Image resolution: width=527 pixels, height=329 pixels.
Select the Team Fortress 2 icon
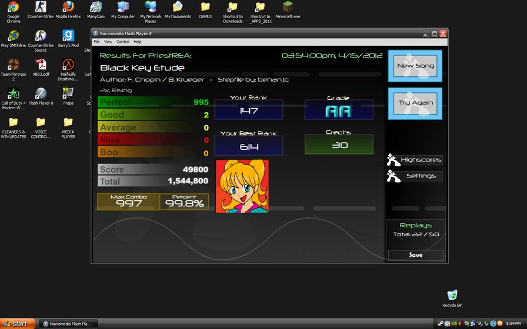point(14,70)
